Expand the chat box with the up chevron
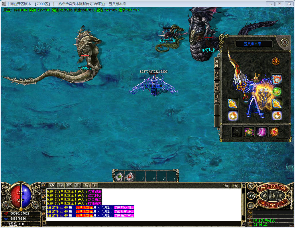Viewport: 295px width, 228px height. click(x=44, y=219)
